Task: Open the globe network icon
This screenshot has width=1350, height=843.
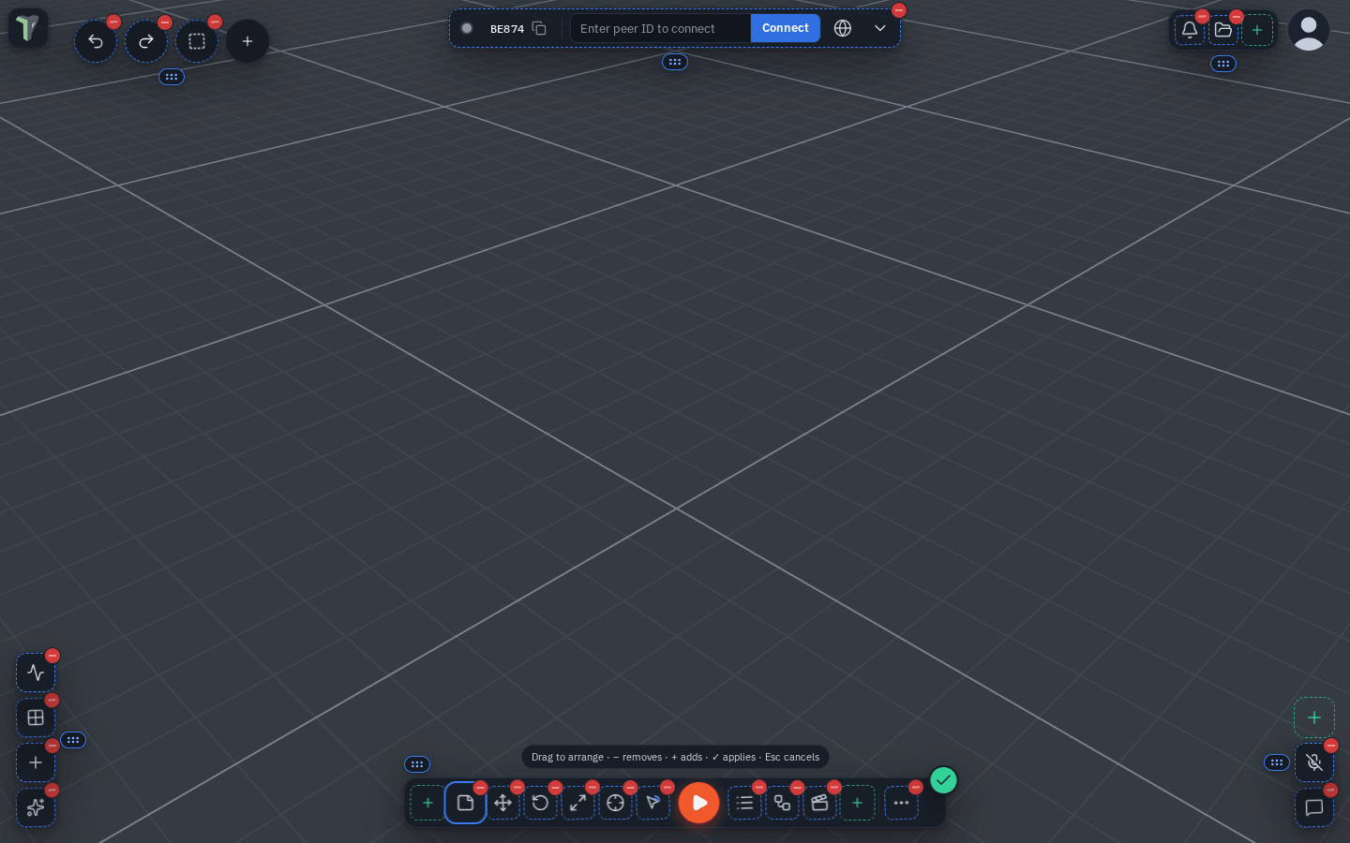Action: coord(843,28)
